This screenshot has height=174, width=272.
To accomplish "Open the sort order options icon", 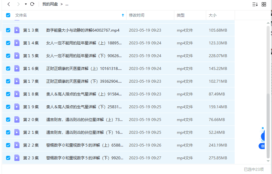I will (x=255, y=4).
